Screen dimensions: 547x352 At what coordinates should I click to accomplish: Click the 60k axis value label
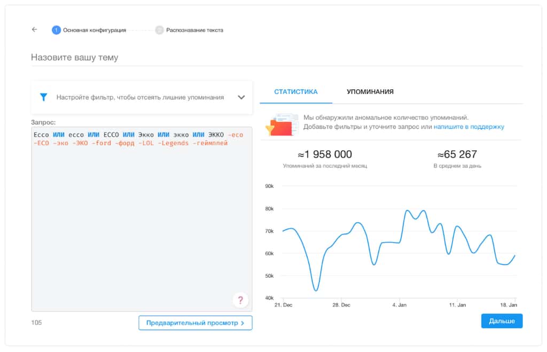click(269, 253)
